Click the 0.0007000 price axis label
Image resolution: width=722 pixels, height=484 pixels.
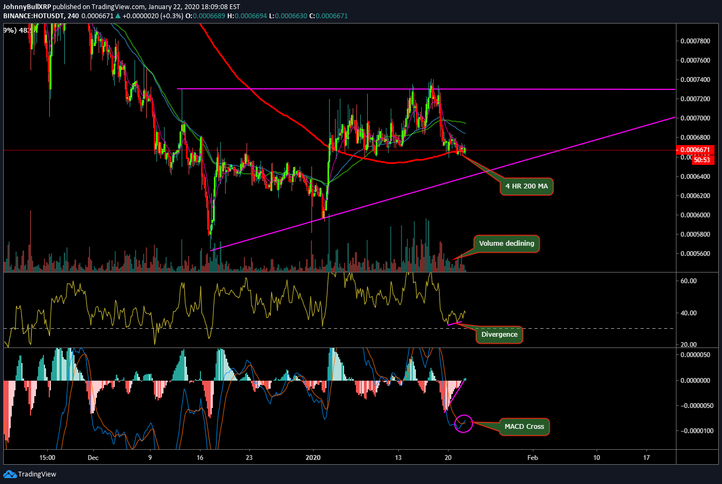tap(695, 118)
